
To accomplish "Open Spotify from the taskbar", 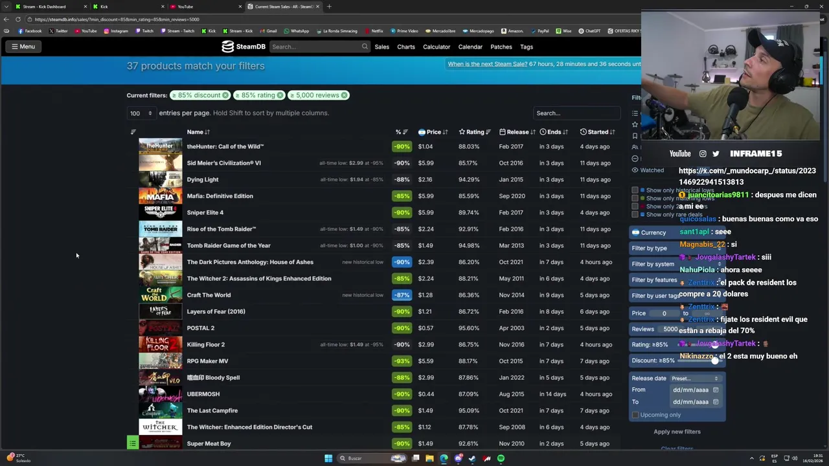I will tap(501, 458).
